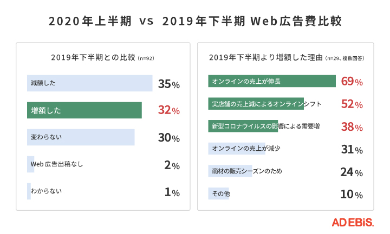The width and height of the screenshot is (390, 234).
Task: Click the その他 bar
Action: [218, 193]
